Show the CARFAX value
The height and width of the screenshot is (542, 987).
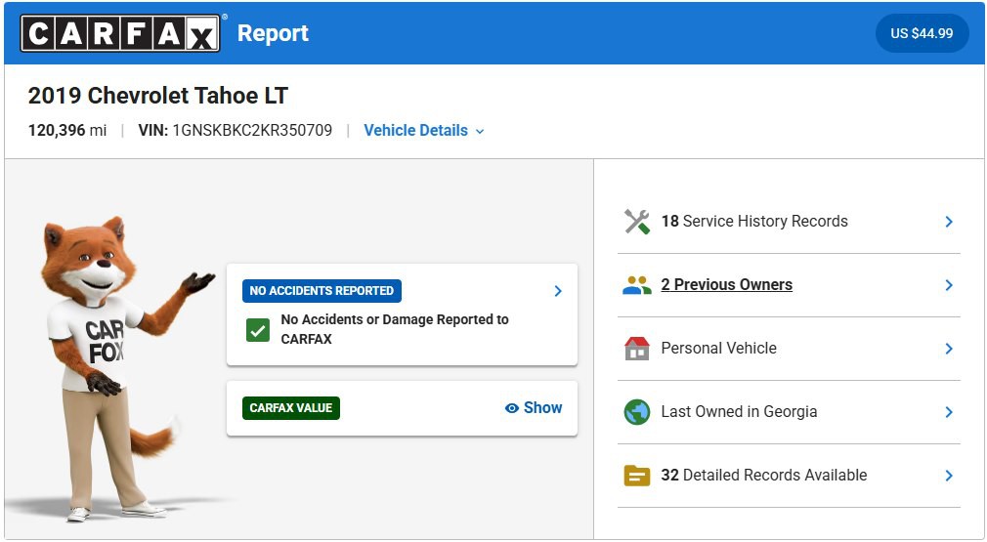pyautogui.click(x=534, y=407)
